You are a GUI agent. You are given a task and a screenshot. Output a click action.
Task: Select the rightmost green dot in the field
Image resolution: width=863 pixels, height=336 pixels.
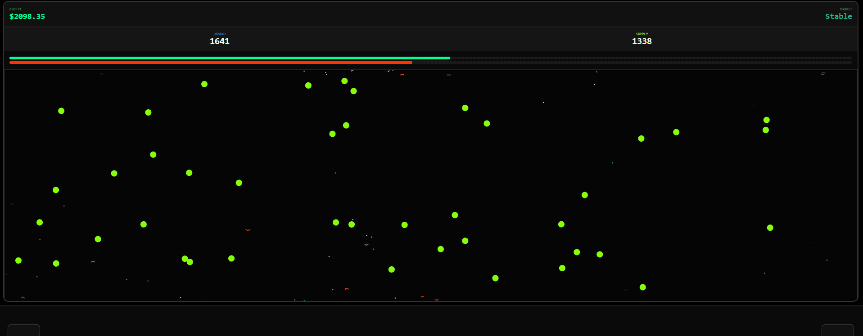pyautogui.click(x=770, y=228)
